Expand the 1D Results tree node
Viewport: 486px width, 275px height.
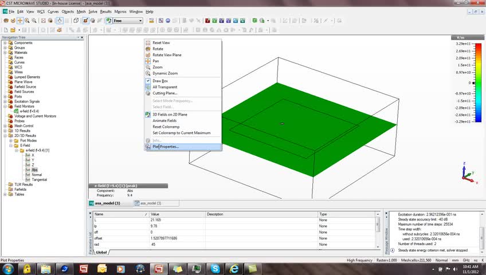pyautogui.click(x=5, y=131)
